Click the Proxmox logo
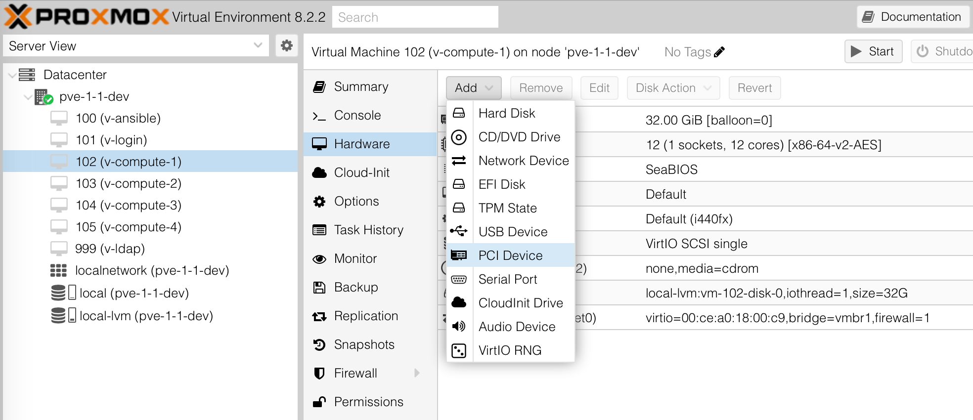Viewport: 973px width, 420px height. (x=86, y=17)
